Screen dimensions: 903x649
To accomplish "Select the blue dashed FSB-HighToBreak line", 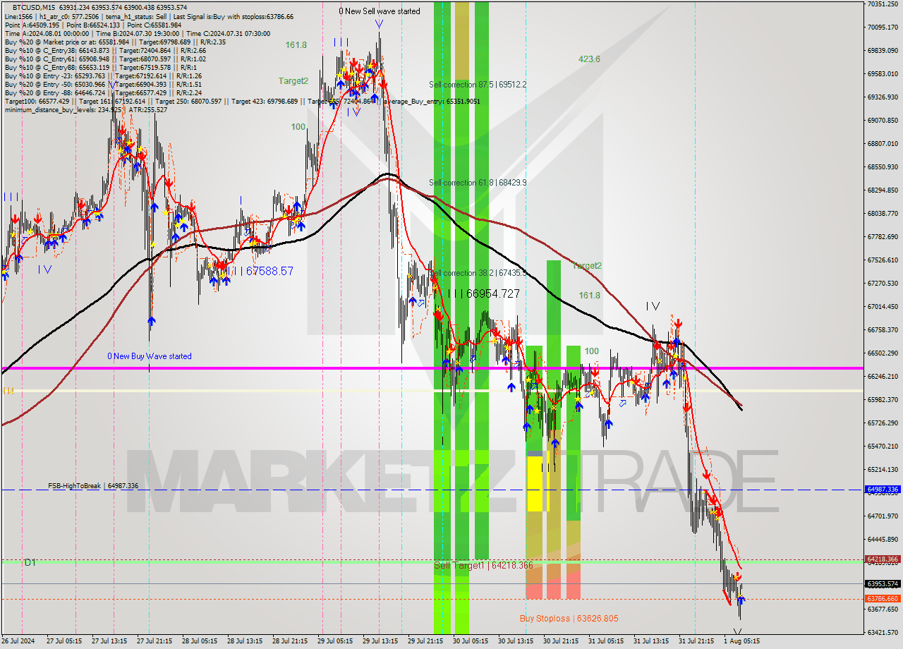I will point(432,490).
